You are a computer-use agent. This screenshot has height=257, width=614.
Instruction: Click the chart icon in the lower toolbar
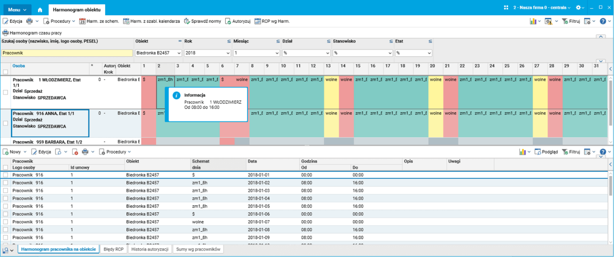pyautogui.click(x=523, y=152)
